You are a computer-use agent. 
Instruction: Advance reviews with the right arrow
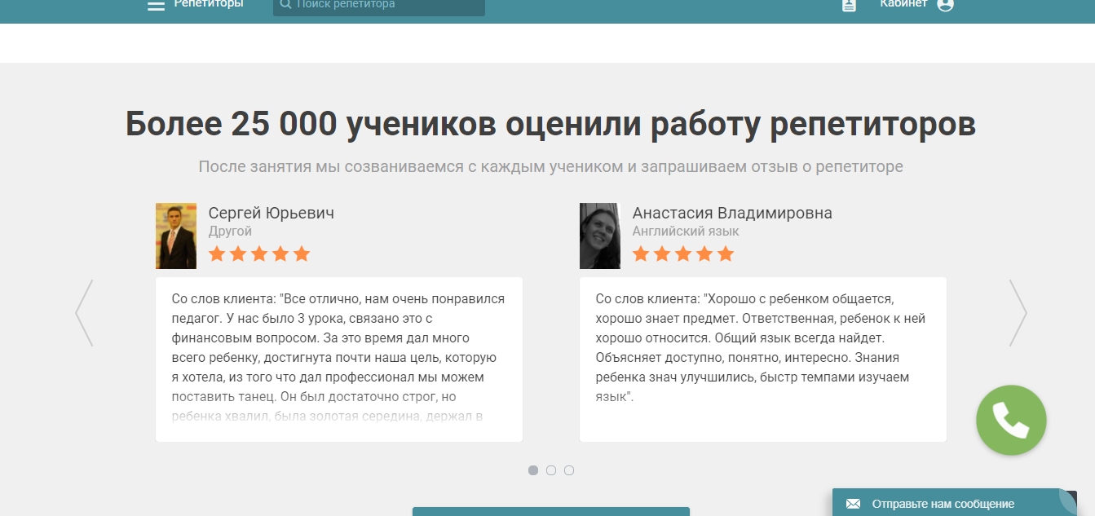point(1020,313)
